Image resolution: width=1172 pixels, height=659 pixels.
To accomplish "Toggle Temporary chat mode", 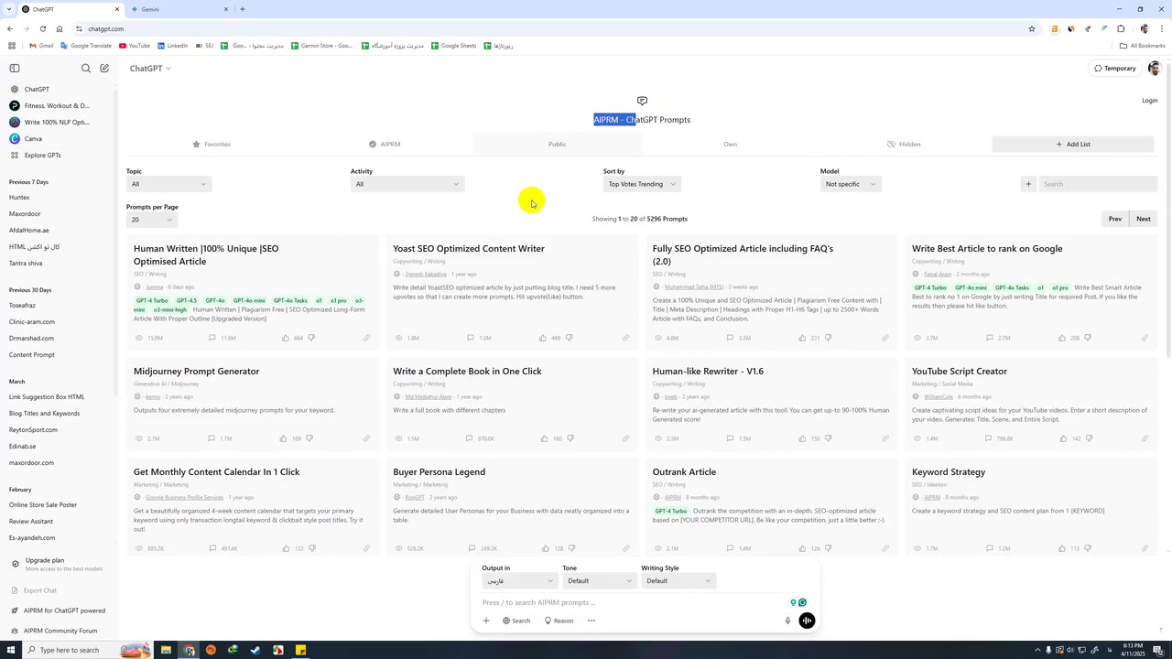I will pyautogui.click(x=1114, y=69).
